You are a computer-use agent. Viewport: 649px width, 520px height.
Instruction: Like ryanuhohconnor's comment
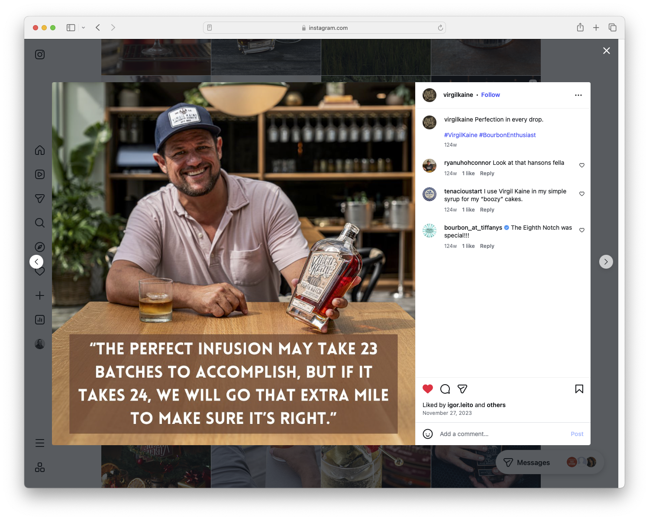click(581, 165)
